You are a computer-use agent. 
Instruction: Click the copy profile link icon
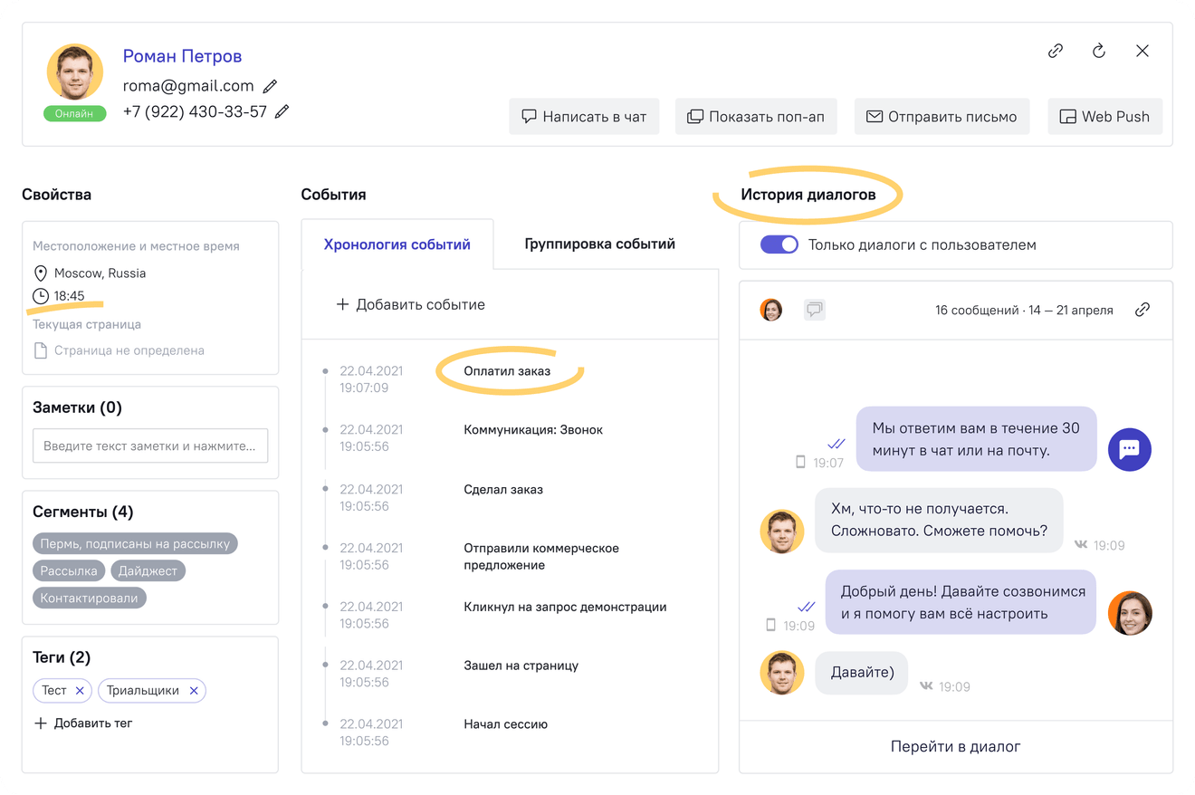click(x=1056, y=51)
